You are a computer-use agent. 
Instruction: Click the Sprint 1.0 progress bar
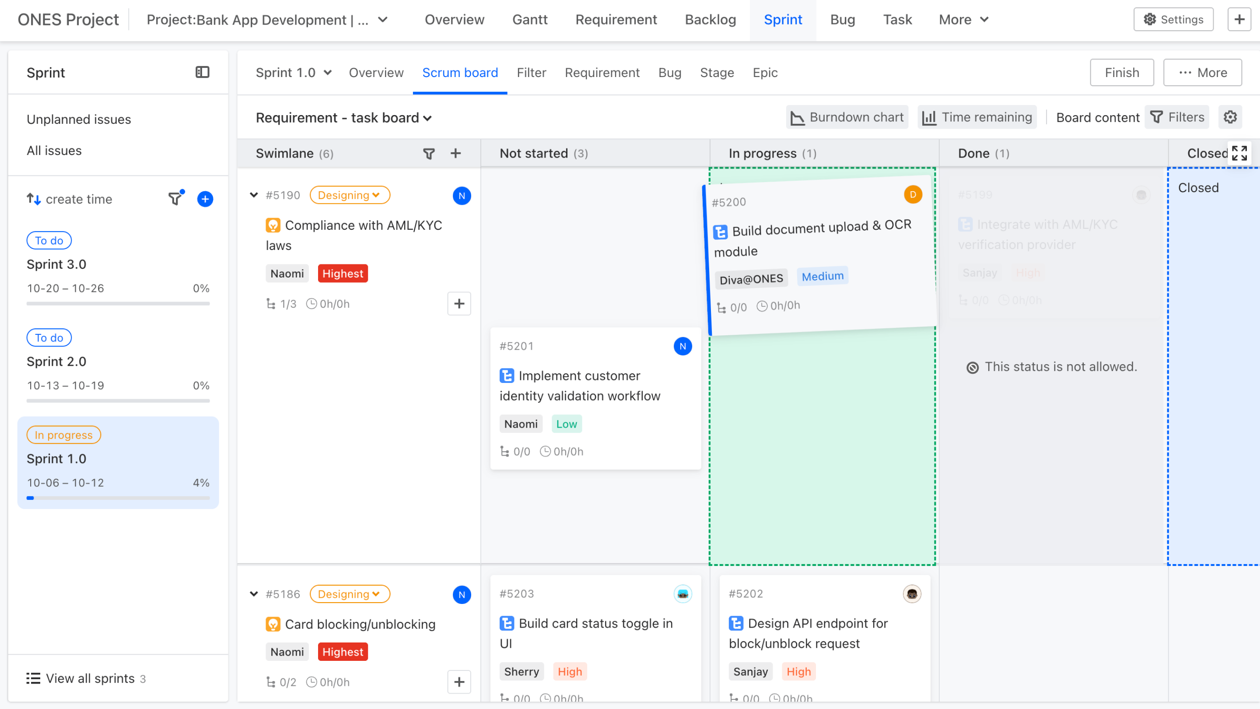[x=118, y=498]
